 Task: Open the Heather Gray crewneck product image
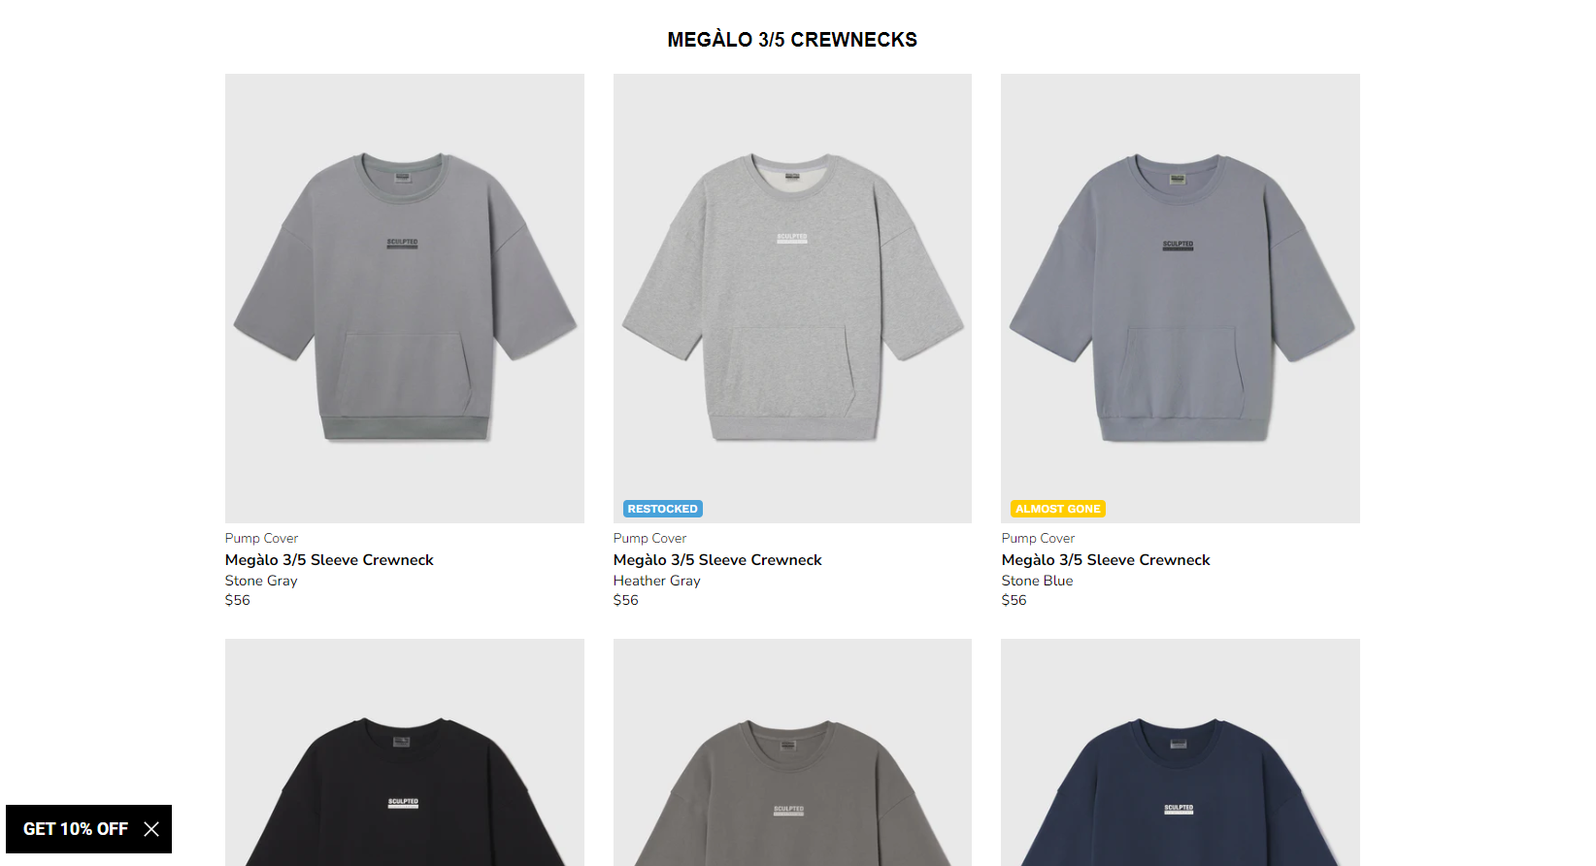point(792,298)
